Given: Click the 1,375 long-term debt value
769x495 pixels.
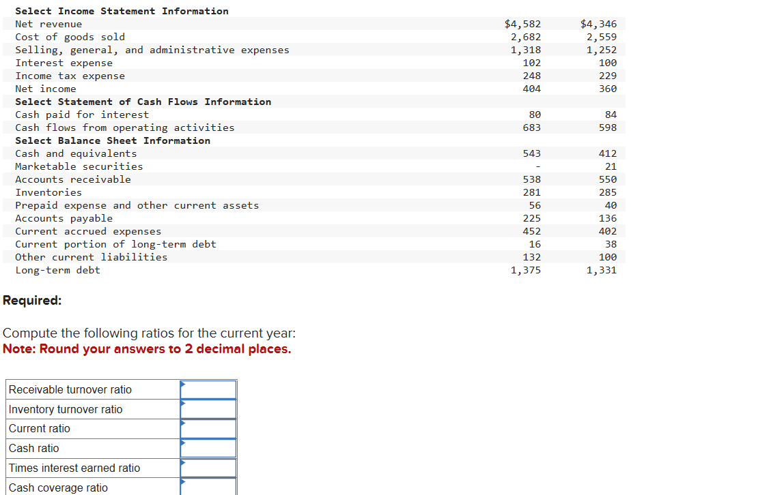Looking at the screenshot, I should pyautogui.click(x=526, y=270).
